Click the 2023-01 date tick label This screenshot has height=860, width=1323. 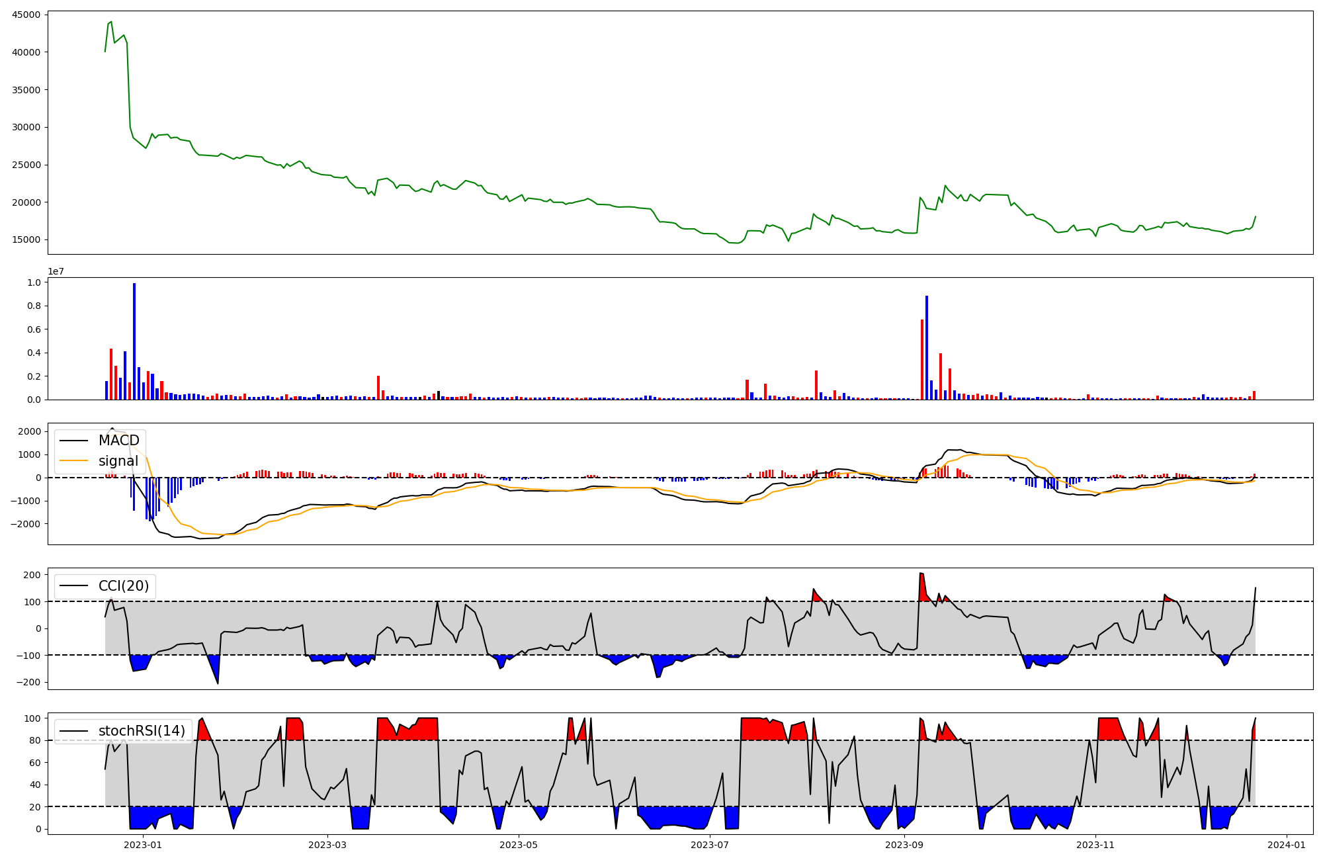[x=143, y=845]
